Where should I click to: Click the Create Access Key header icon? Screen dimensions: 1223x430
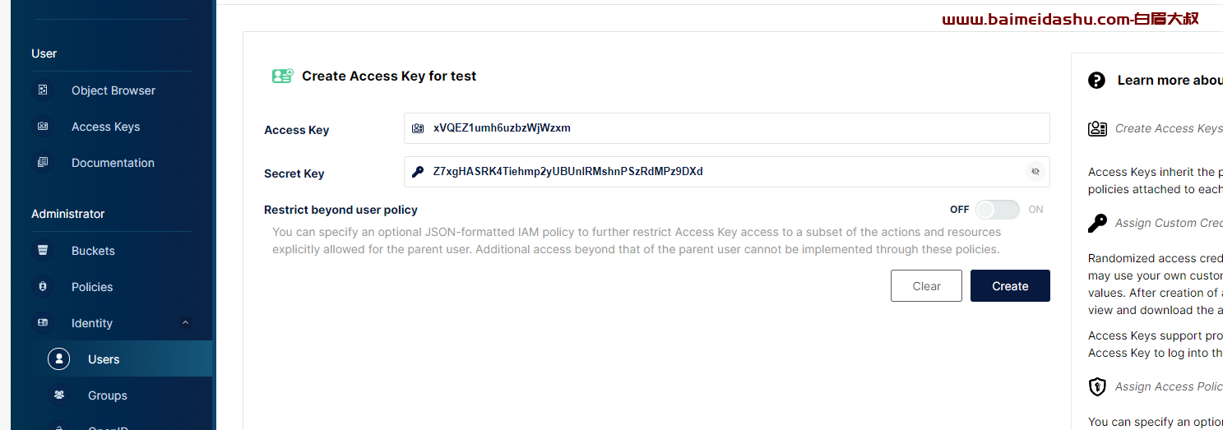tap(283, 76)
